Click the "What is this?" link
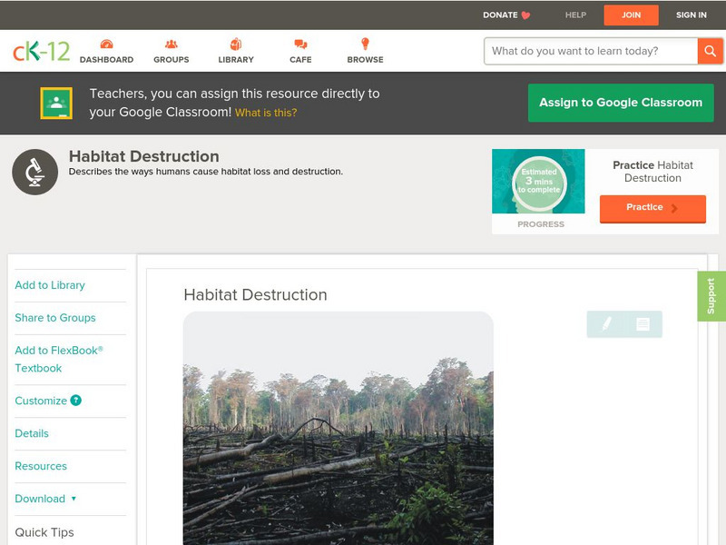Screen dimensions: 726x545 point(266,113)
